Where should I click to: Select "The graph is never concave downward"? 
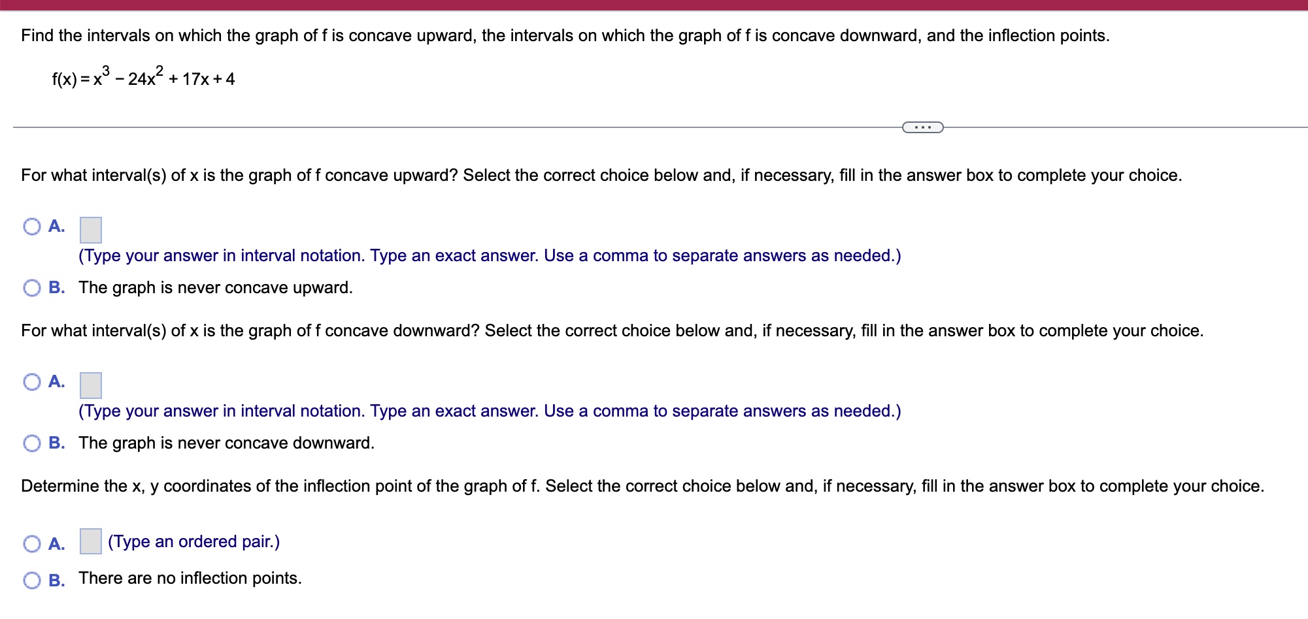point(31,442)
